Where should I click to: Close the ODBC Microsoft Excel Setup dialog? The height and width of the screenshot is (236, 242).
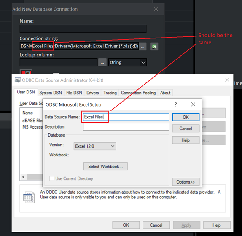tap(193, 104)
